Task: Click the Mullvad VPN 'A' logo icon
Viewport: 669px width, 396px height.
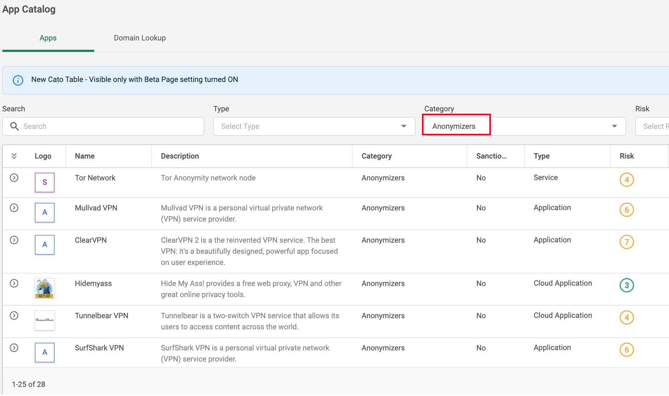Action: [x=45, y=212]
